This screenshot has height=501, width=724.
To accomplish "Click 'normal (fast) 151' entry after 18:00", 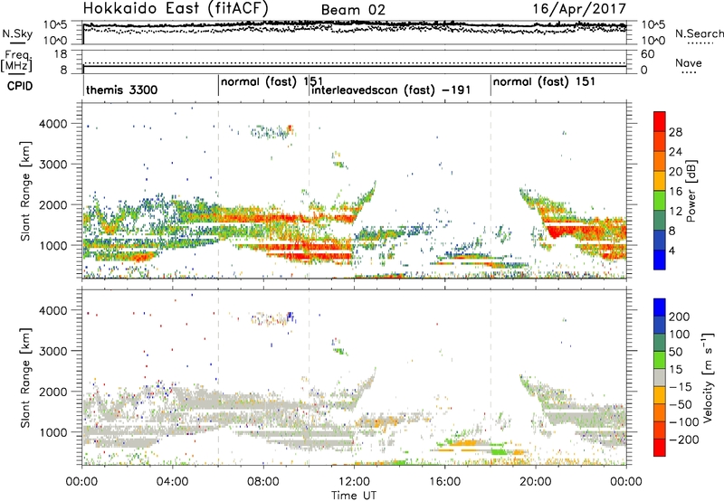I will 544,81.
